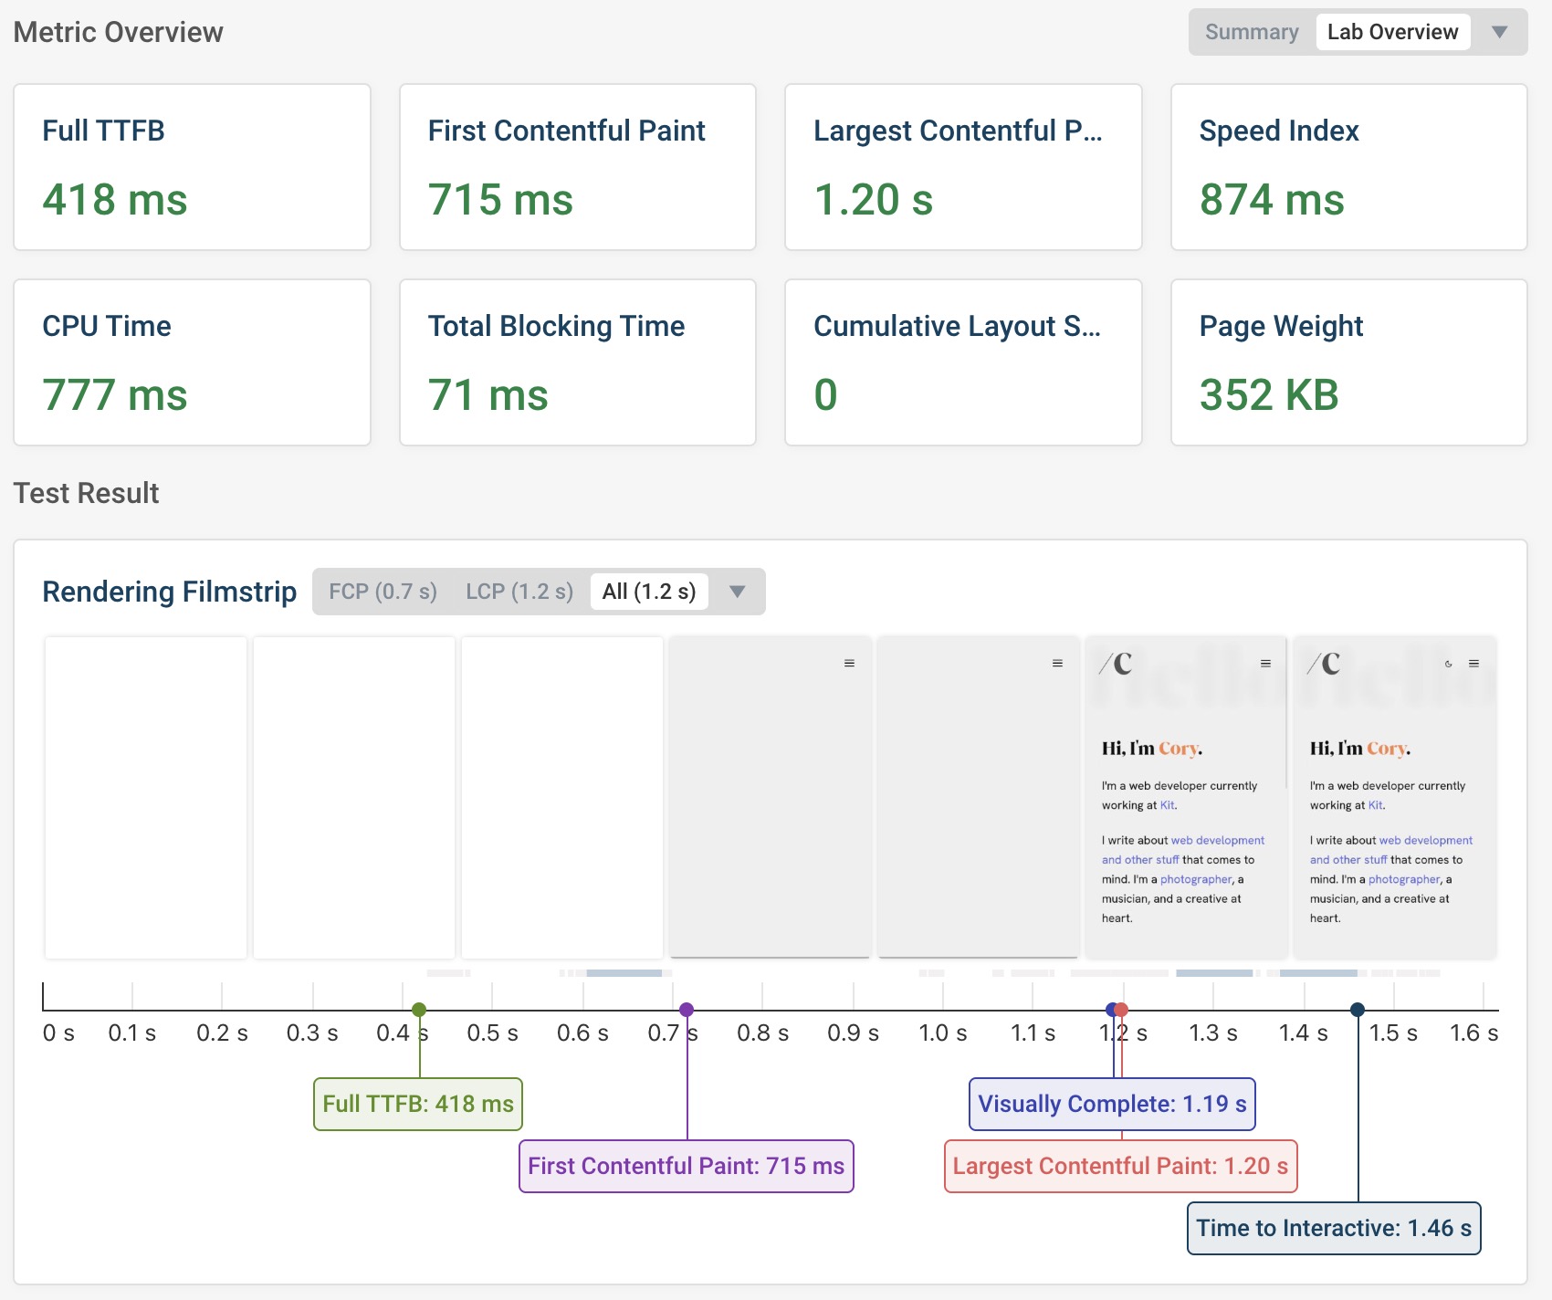
Task: Select the All (1.2 s) filmstrip tab
Action: click(x=649, y=592)
